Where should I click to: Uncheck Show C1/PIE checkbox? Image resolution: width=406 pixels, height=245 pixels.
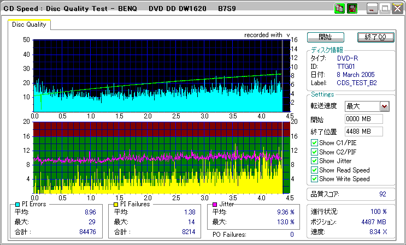click(314, 143)
